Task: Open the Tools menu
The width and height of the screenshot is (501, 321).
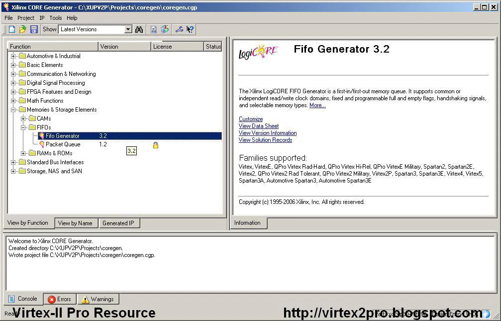Action: (x=56, y=18)
